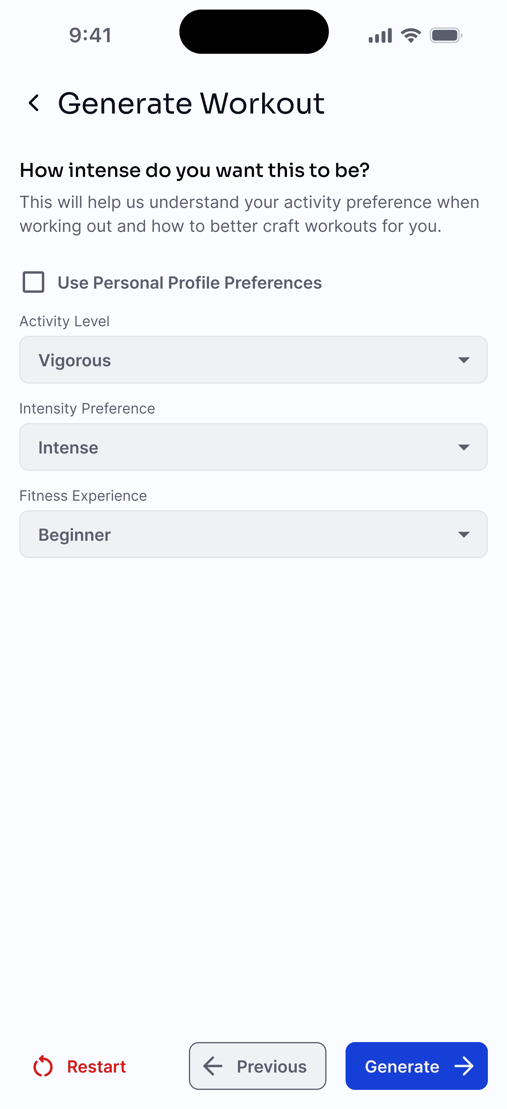Click the right arrow icon in Generate button
Image resolution: width=507 pixels, height=1109 pixels.
tap(464, 1066)
